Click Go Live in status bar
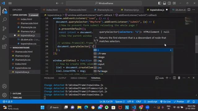This screenshot has height=111, width=198. 166,101
